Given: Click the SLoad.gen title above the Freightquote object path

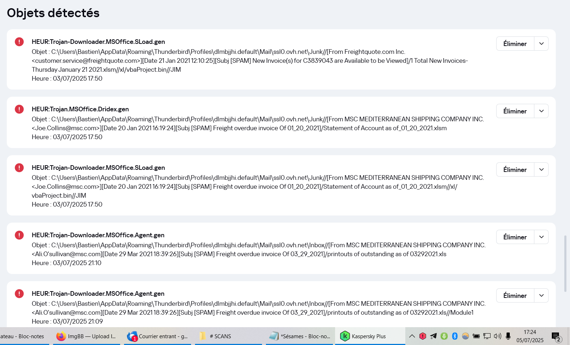Looking at the screenshot, I should pyautogui.click(x=98, y=42).
